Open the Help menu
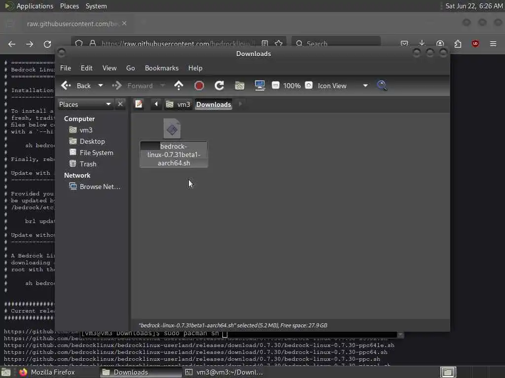 click(x=195, y=68)
